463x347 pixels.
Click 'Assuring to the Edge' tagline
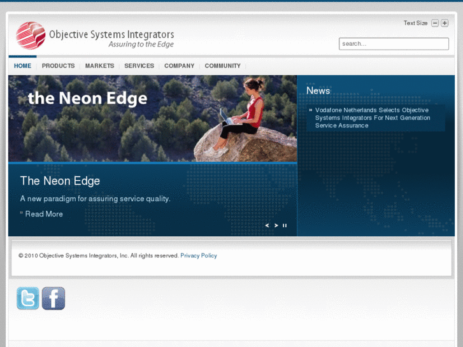tap(141, 45)
